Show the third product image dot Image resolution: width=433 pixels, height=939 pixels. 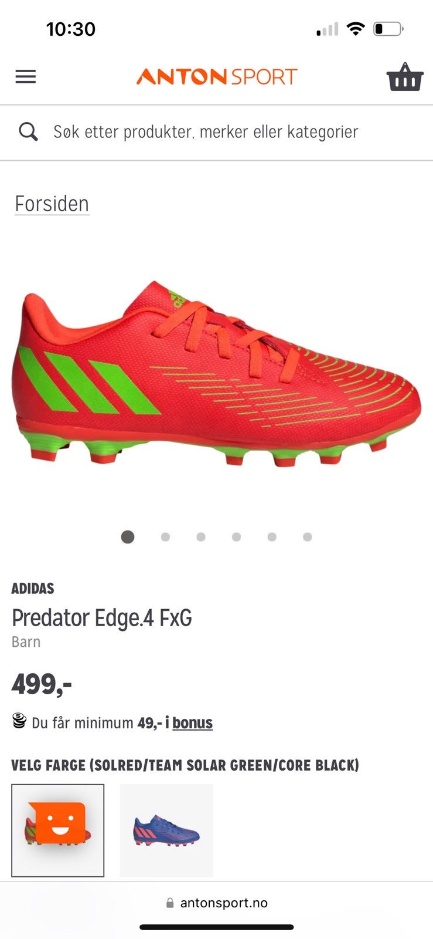click(x=201, y=537)
